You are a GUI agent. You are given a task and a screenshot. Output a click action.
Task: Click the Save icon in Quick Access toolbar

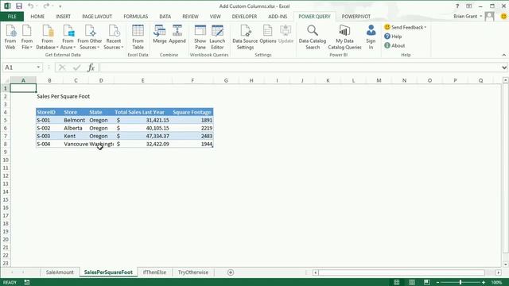pyautogui.click(x=19, y=6)
